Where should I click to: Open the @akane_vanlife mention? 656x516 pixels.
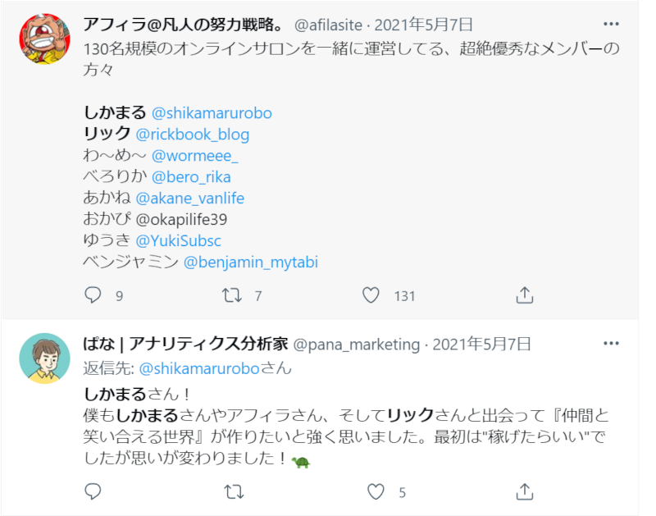click(189, 199)
